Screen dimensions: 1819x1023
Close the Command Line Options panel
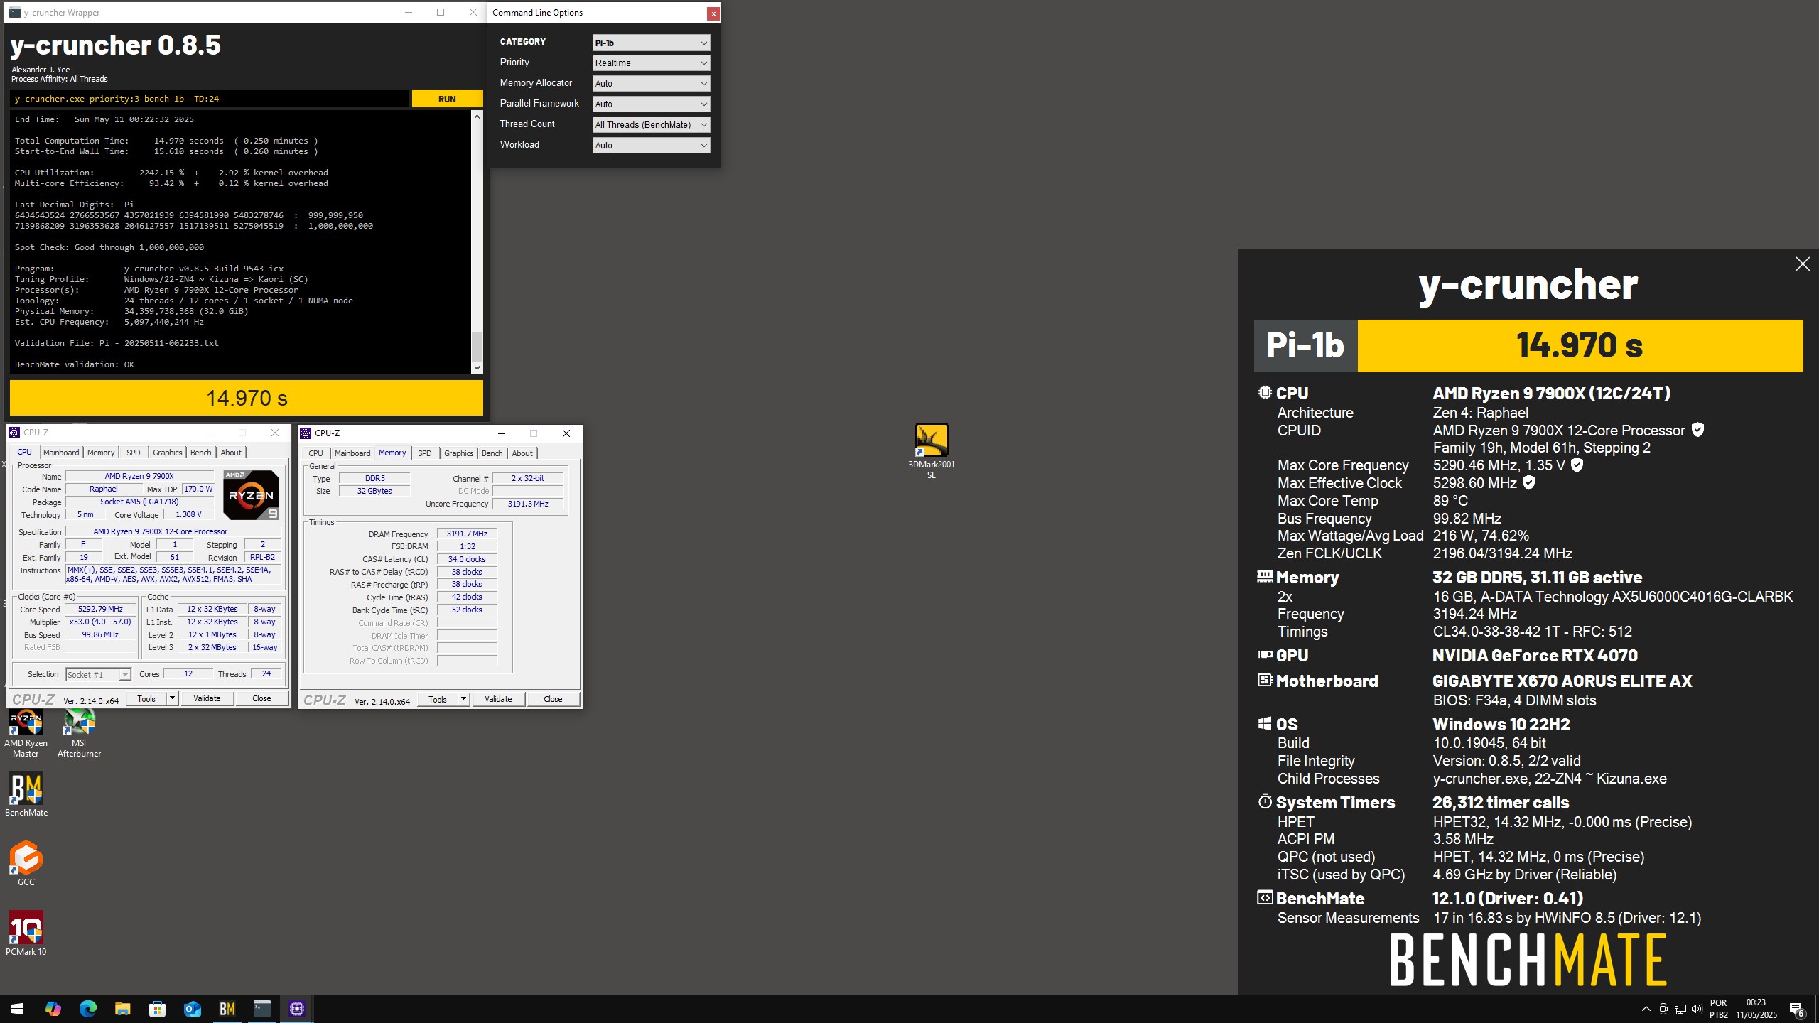[713, 13]
